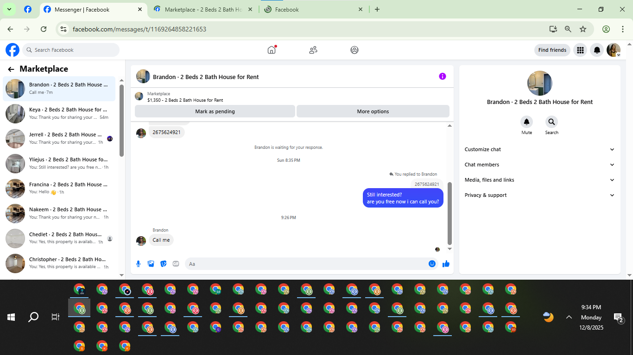Open the notifications bell in Facebook header

597,50
